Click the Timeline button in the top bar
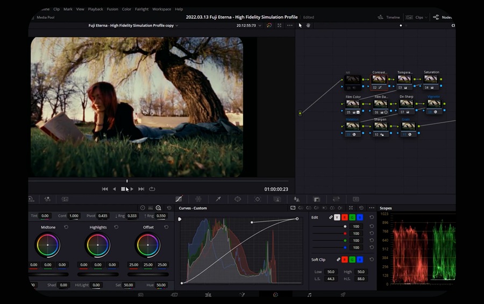Image resolution: width=484 pixels, height=304 pixels. (389, 17)
